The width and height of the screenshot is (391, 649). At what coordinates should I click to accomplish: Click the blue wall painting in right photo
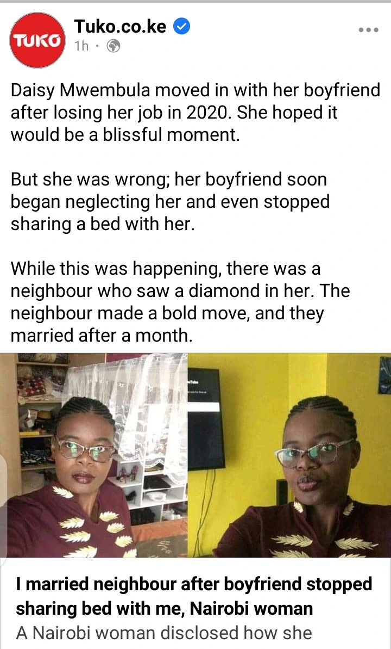point(385,375)
